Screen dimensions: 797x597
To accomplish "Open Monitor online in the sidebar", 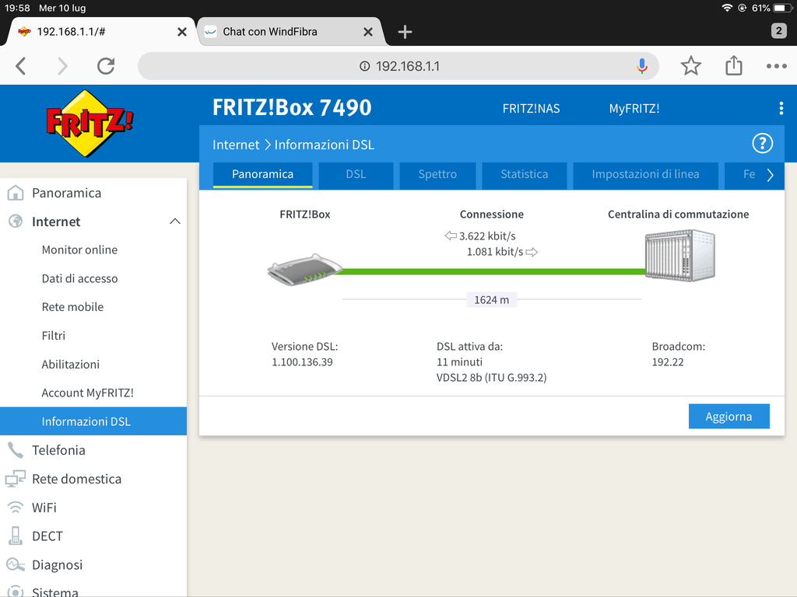I will [80, 250].
